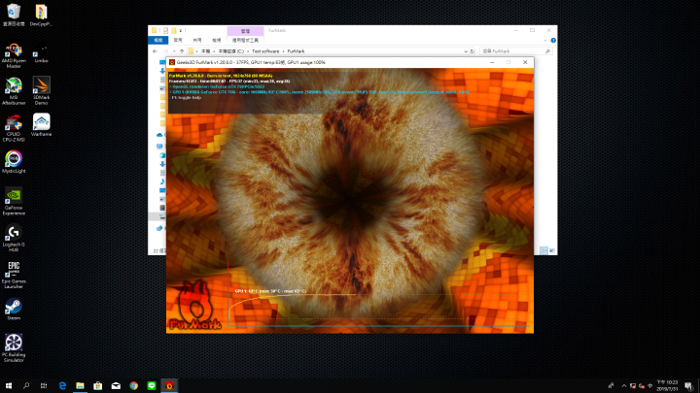Launch MysticLight from the desktop
700x393 pixels.
tap(14, 162)
